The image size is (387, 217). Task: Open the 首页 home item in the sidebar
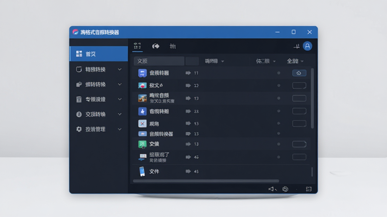[x=99, y=53]
